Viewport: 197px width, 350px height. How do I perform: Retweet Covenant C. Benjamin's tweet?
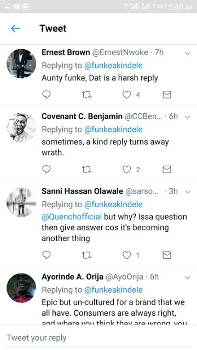[x=86, y=170]
